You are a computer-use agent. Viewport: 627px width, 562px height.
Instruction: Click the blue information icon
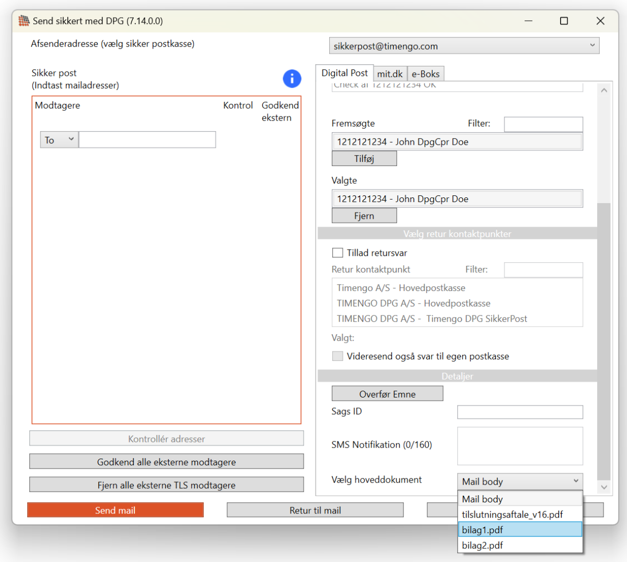(x=292, y=79)
